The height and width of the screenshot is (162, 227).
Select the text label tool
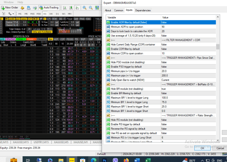4,14
